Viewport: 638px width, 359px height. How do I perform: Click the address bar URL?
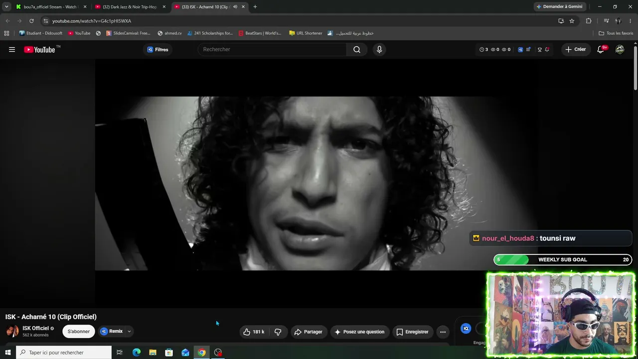coord(92,21)
